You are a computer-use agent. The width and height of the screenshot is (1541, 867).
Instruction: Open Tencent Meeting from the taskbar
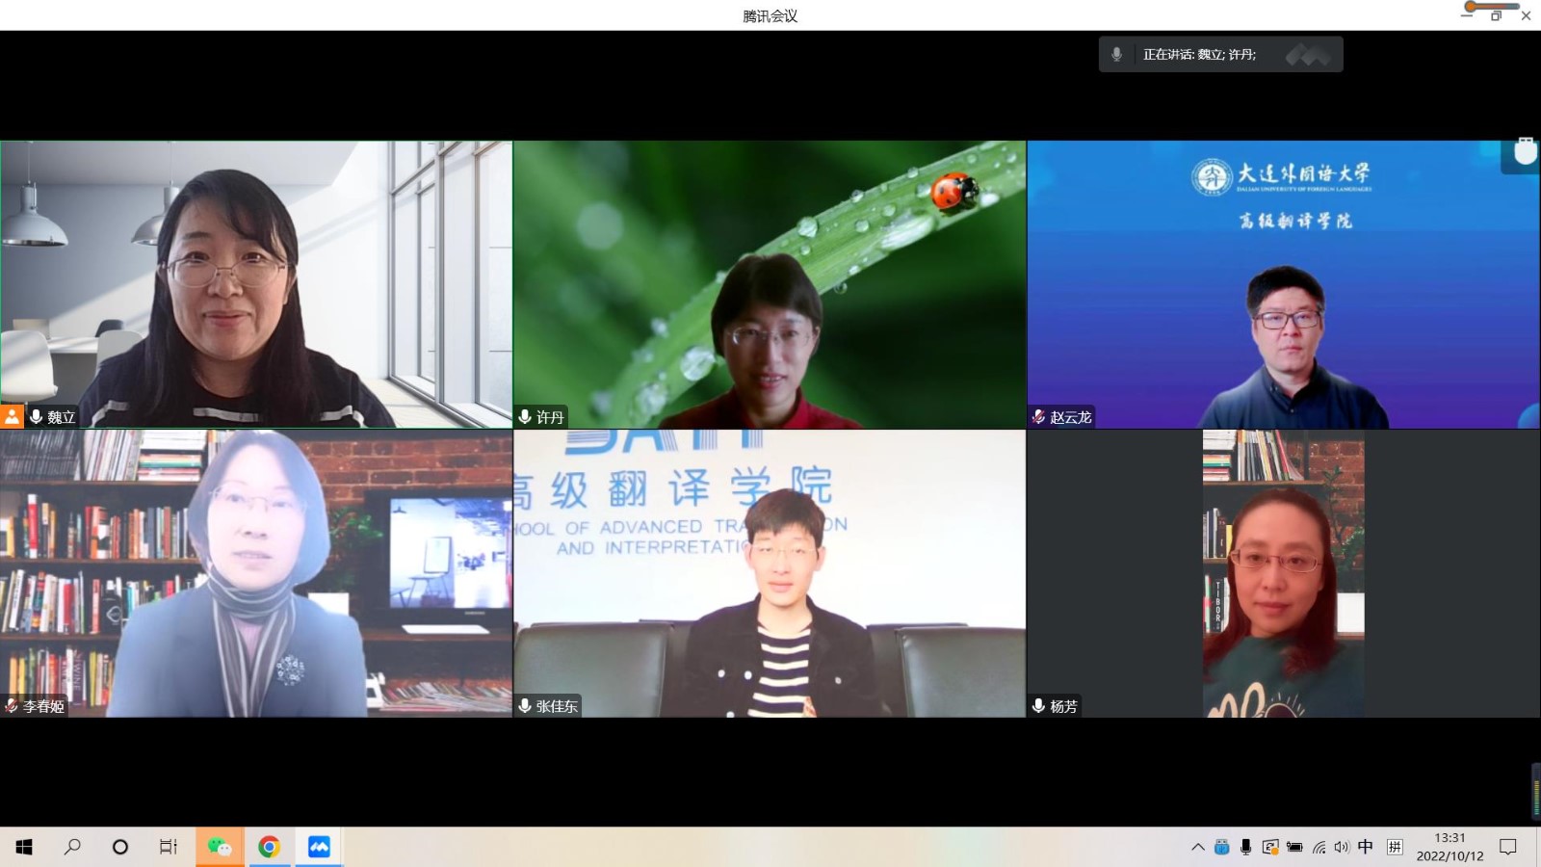coord(319,847)
